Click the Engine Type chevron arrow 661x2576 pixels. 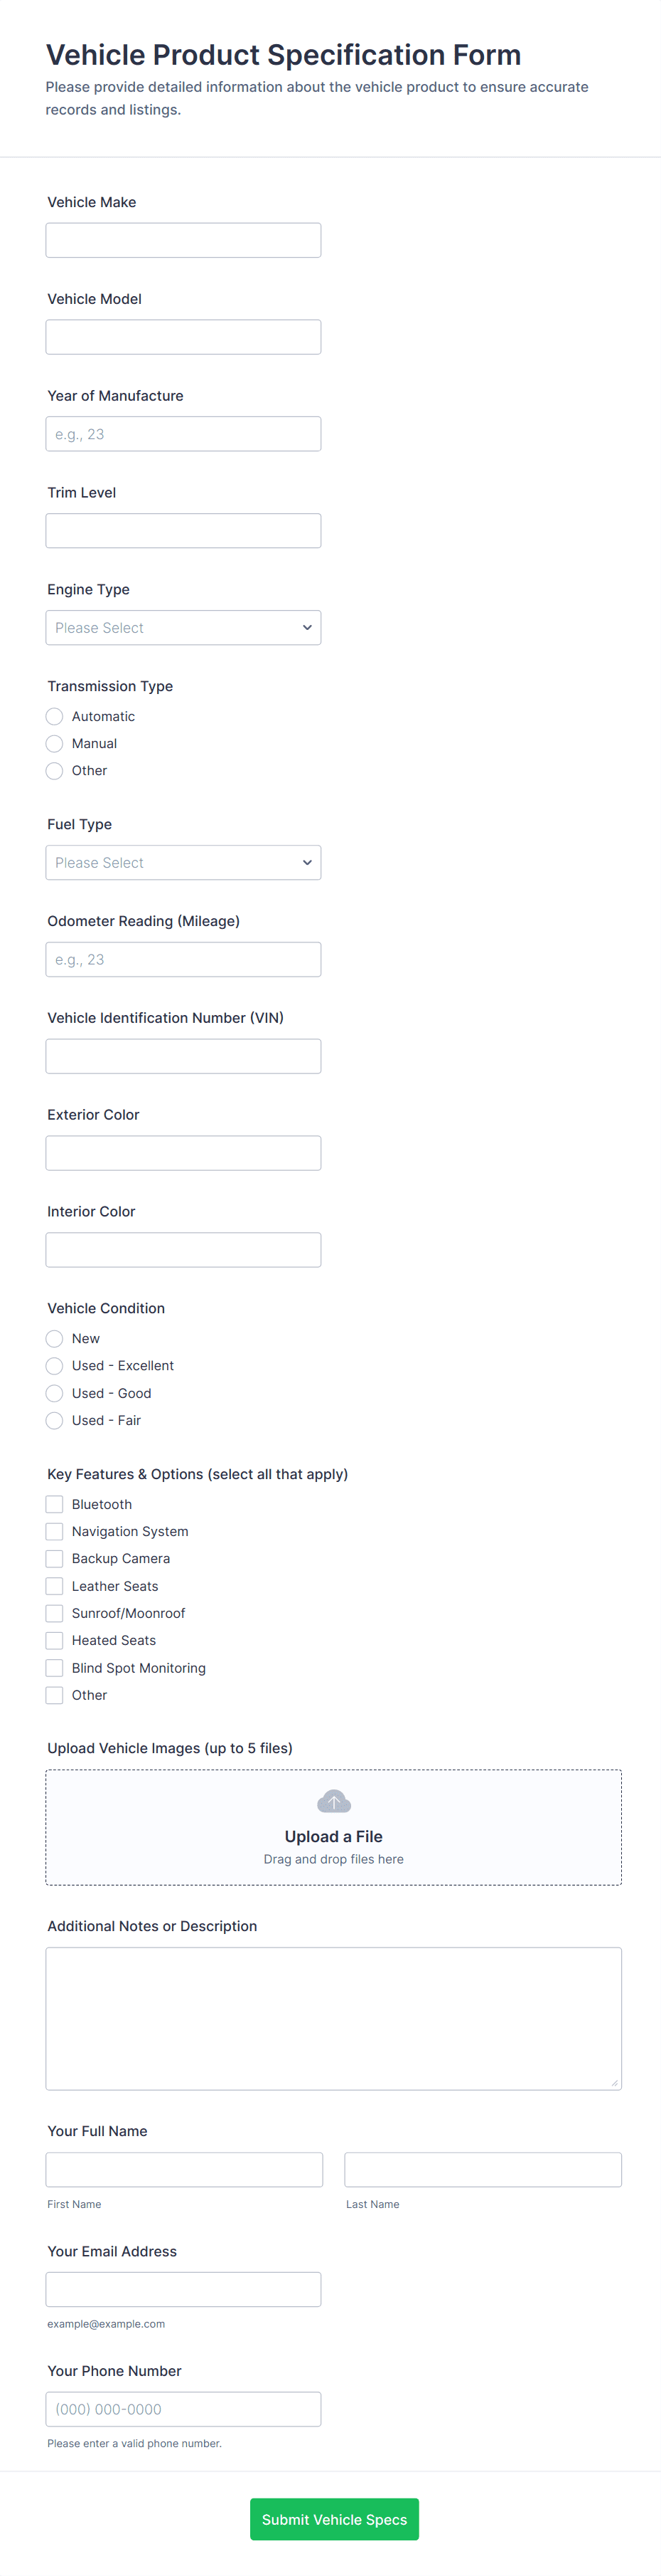point(306,628)
